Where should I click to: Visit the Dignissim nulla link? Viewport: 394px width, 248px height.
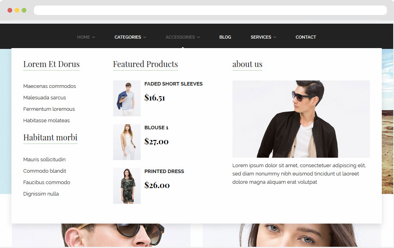tap(41, 194)
